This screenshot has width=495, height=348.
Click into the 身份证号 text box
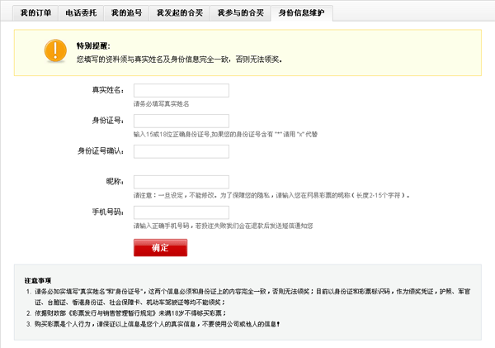181,121
